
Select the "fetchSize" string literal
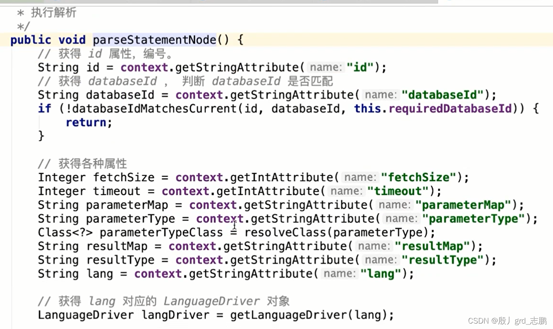[418, 177]
